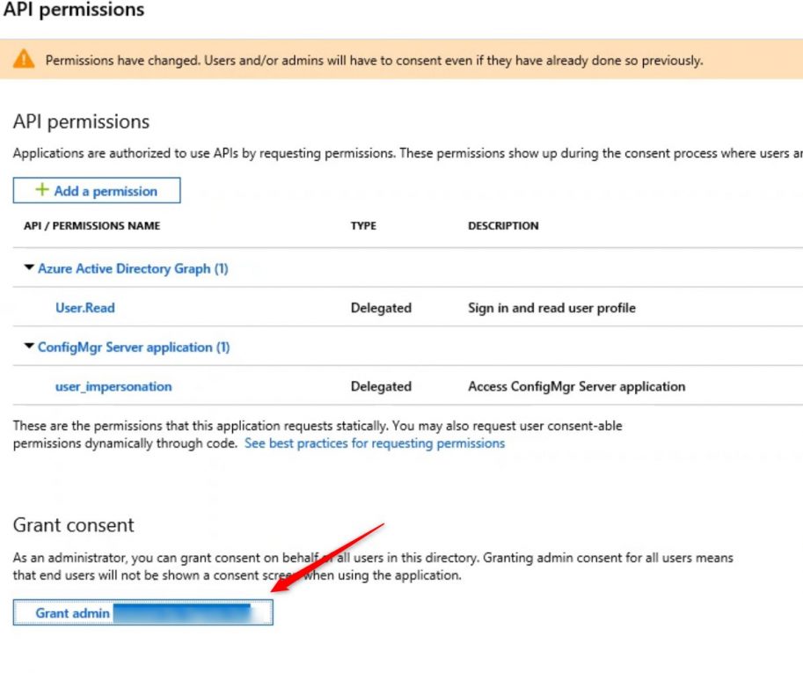Click the Grant consent section heading
Screen dimensions: 803x673
[x=74, y=525]
